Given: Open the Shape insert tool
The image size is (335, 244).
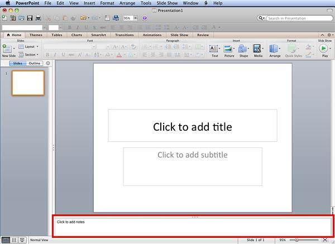Looking at the screenshot, I should 243,50.
